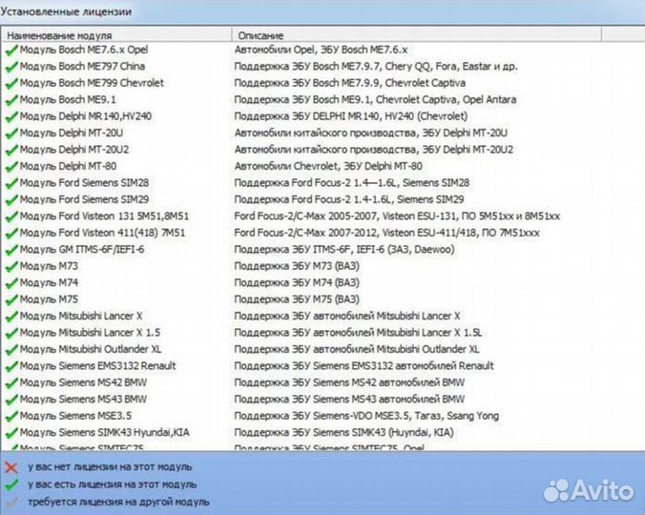Click the green checkmark beside Модуль Bosch ME7.6.x Opel
This screenshot has width=645, height=515.
pyautogui.click(x=11, y=51)
